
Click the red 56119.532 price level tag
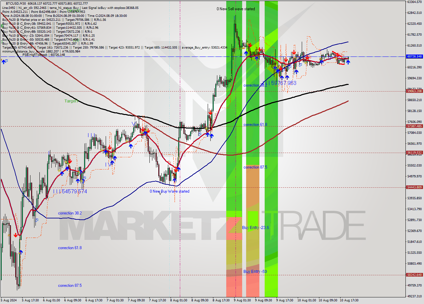click(x=414, y=152)
